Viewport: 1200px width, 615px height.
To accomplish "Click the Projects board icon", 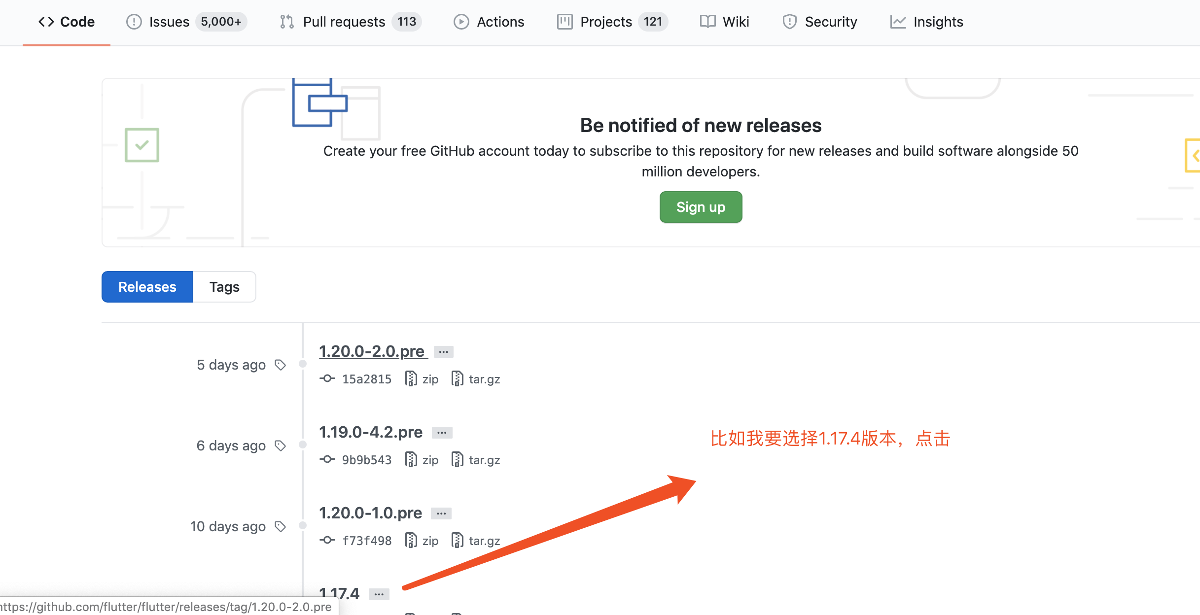I will 565,22.
